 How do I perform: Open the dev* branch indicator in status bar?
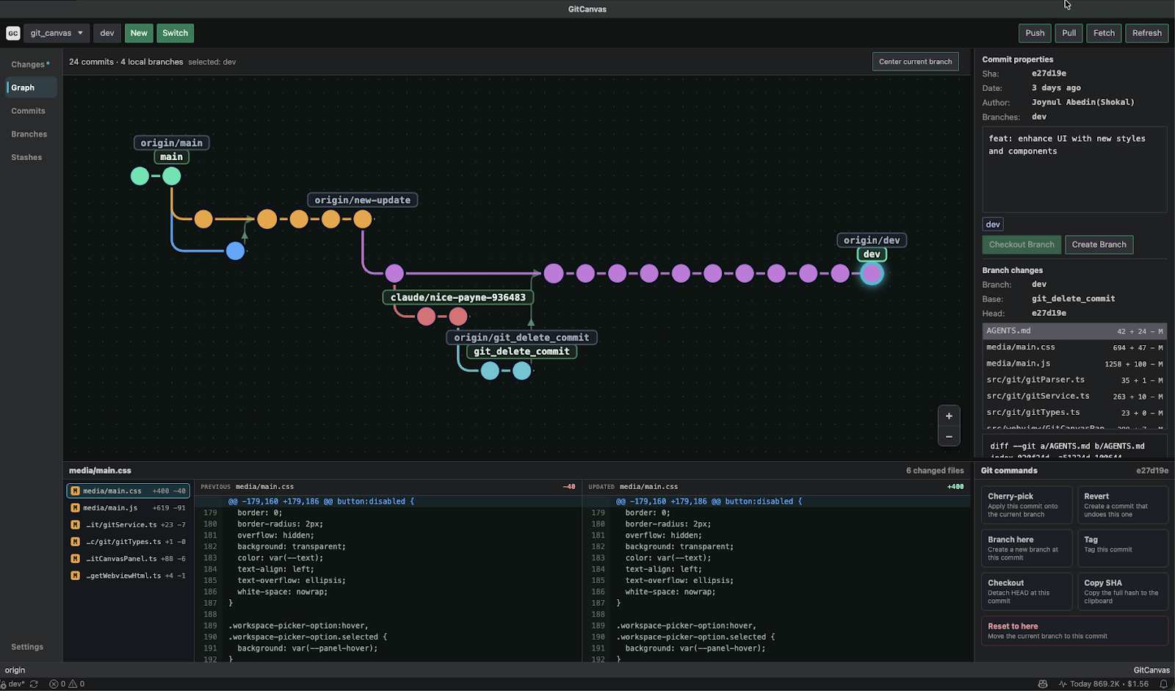[13, 684]
